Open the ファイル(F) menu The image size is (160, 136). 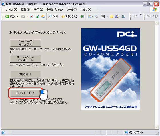coord(11,10)
